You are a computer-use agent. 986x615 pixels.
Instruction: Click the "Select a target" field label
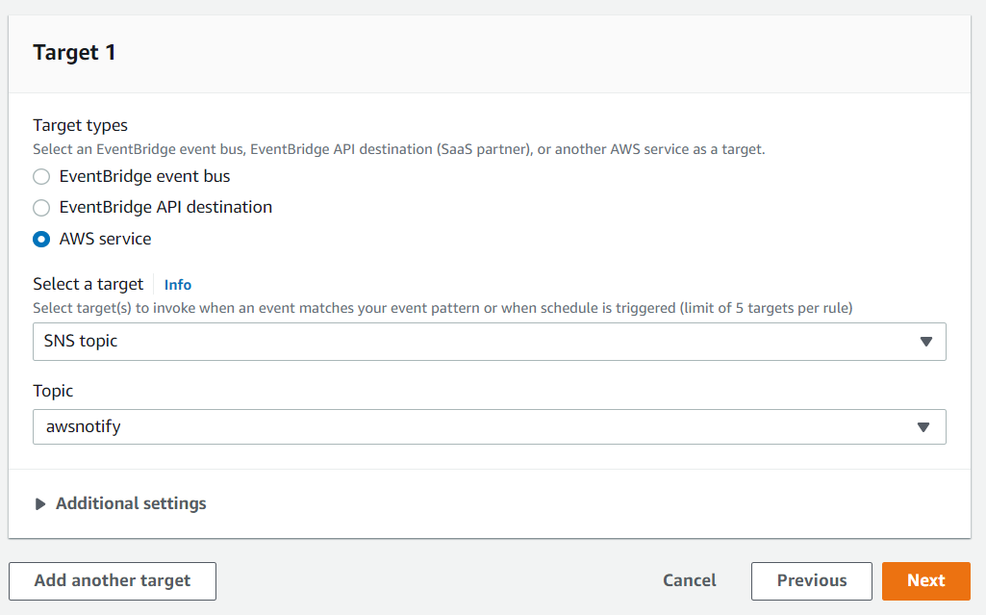(x=88, y=284)
